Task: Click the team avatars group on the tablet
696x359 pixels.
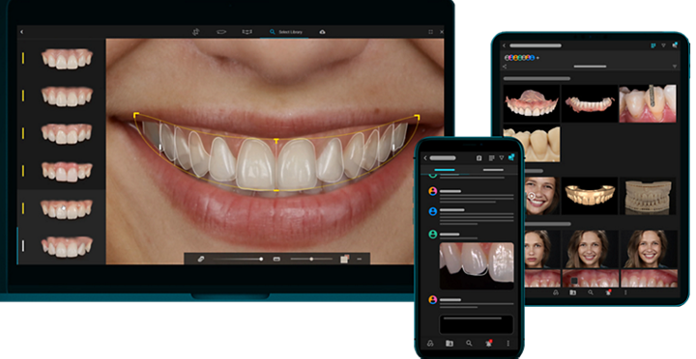Action: [x=520, y=58]
